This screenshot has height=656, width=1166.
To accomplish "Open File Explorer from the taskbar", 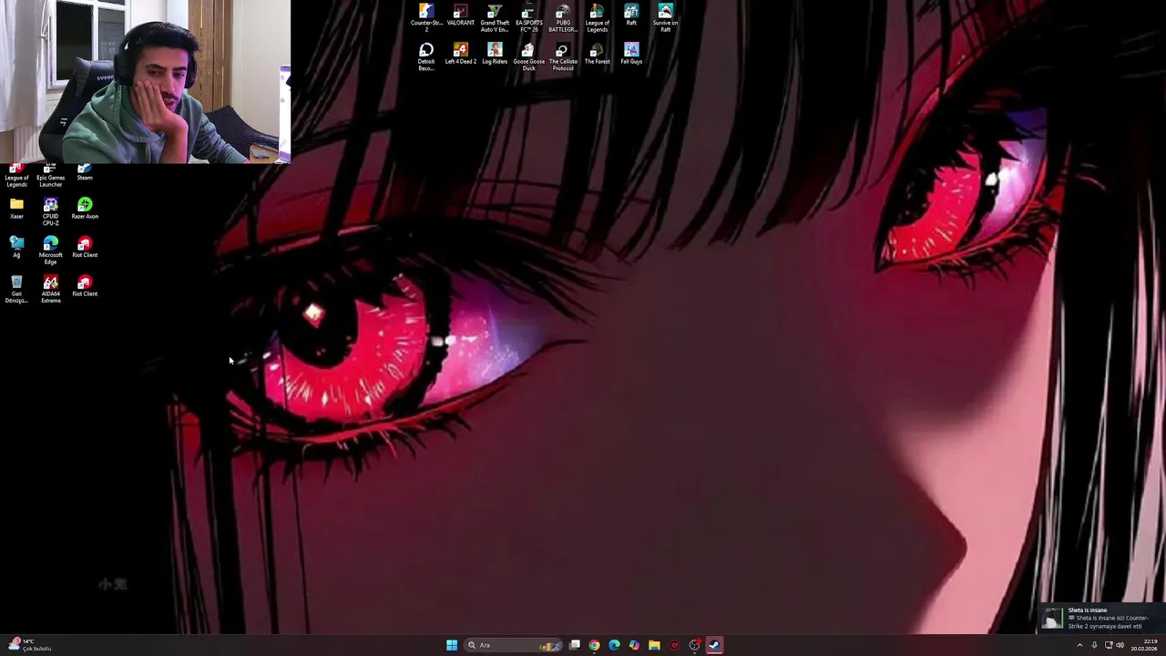I will pos(654,645).
